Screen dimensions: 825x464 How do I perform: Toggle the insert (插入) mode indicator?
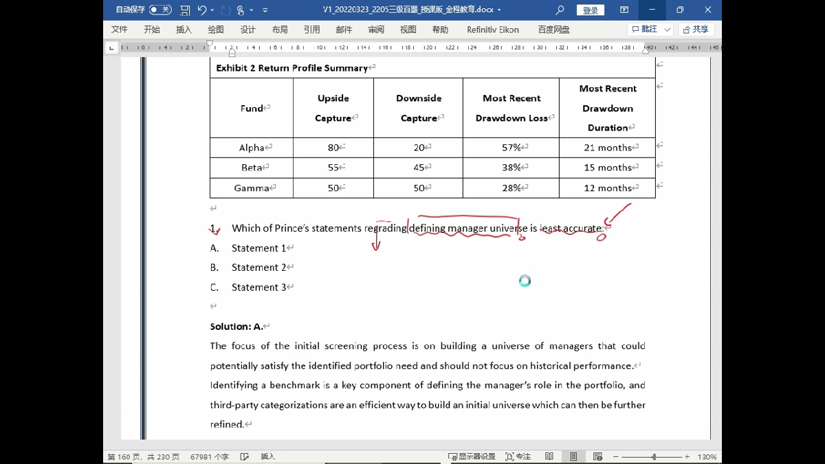click(x=267, y=456)
